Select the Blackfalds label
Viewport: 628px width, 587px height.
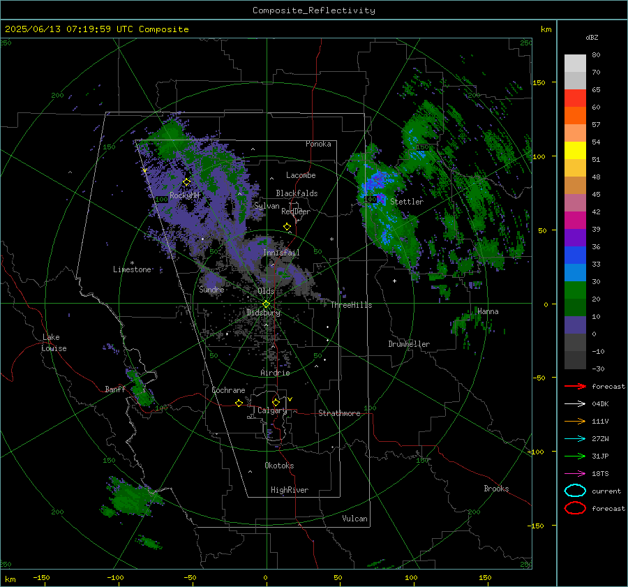click(x=297, y=193)
